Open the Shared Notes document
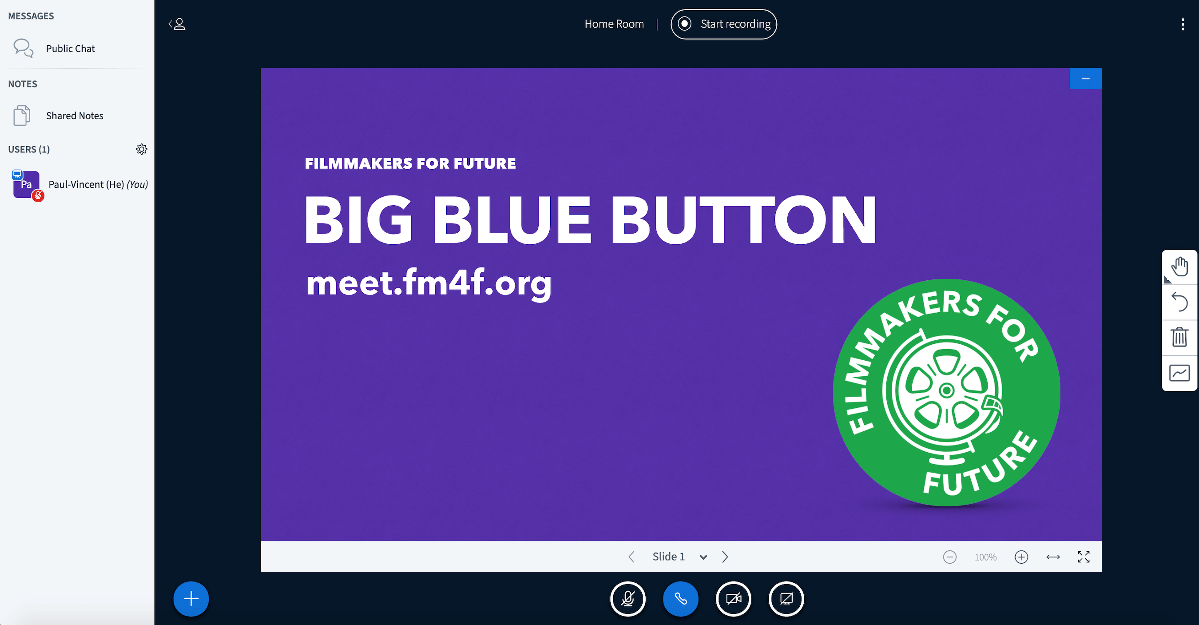Viewport: 1199px width, 625px height. pos(77,115)
